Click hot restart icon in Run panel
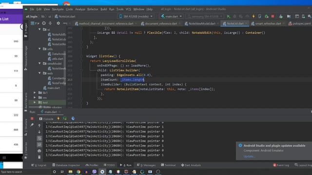312x175 pixels. point(65,119)
